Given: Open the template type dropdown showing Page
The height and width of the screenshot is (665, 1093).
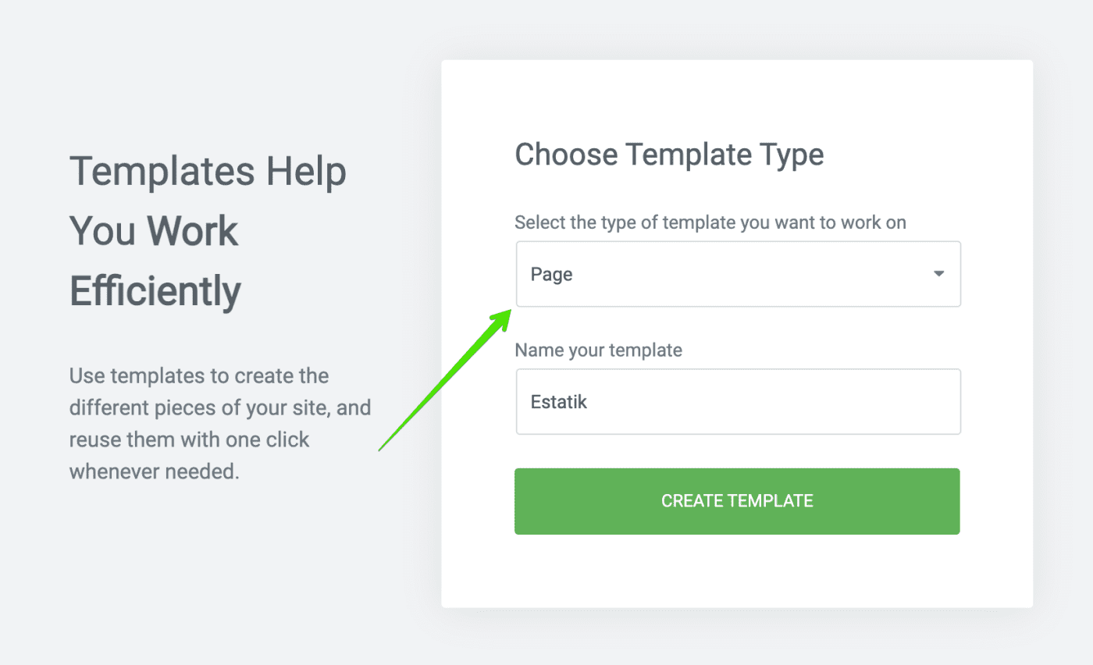Looking at the screenshot, I should 737,274.
